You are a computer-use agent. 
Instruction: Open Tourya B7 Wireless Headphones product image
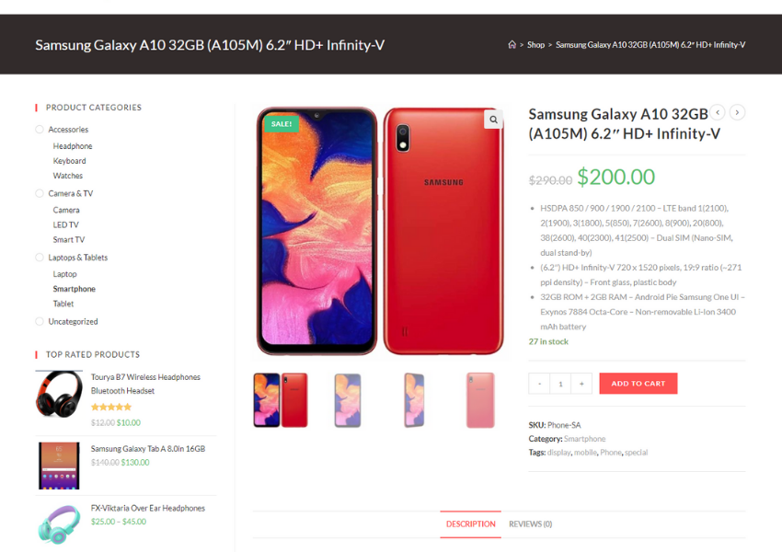click(x=59, y=394)
